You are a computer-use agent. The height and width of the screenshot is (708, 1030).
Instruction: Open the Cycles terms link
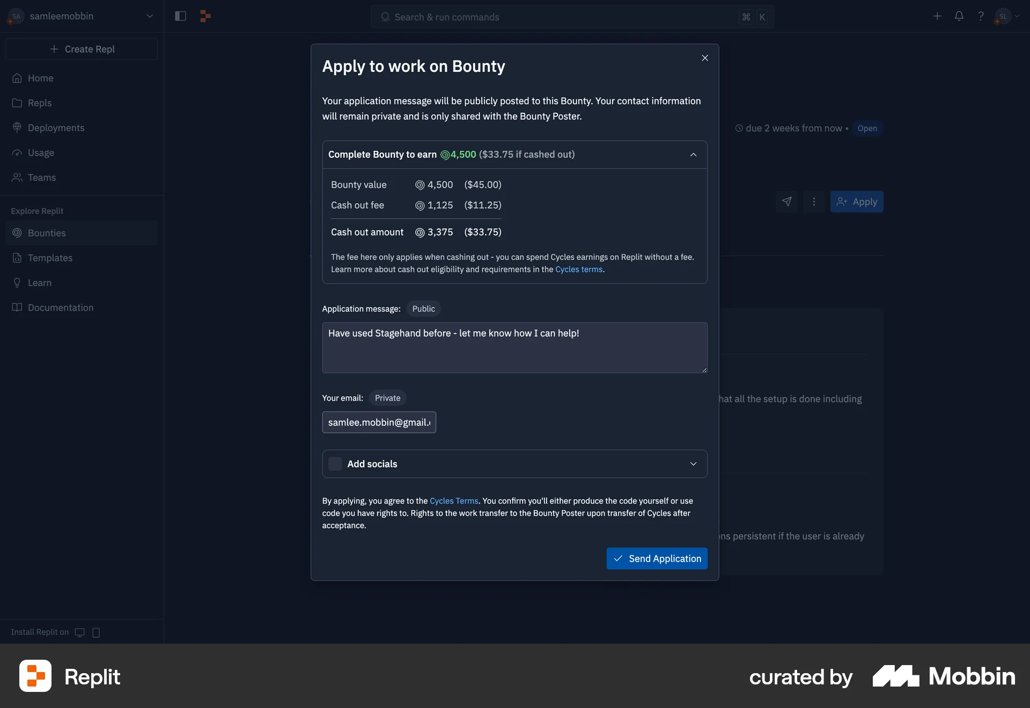coord(579,269)
